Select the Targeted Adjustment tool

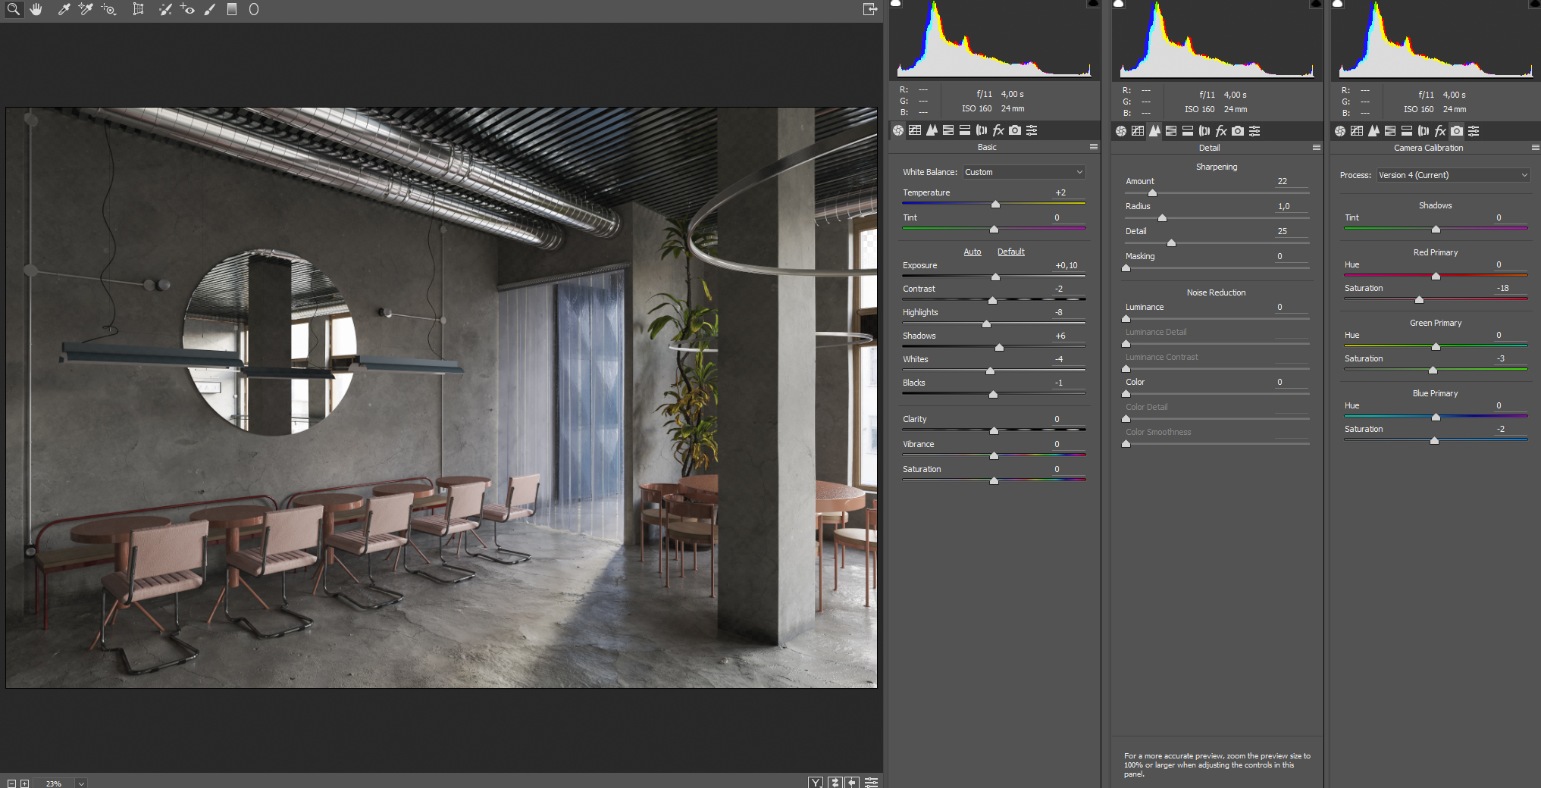coord(108,10)
